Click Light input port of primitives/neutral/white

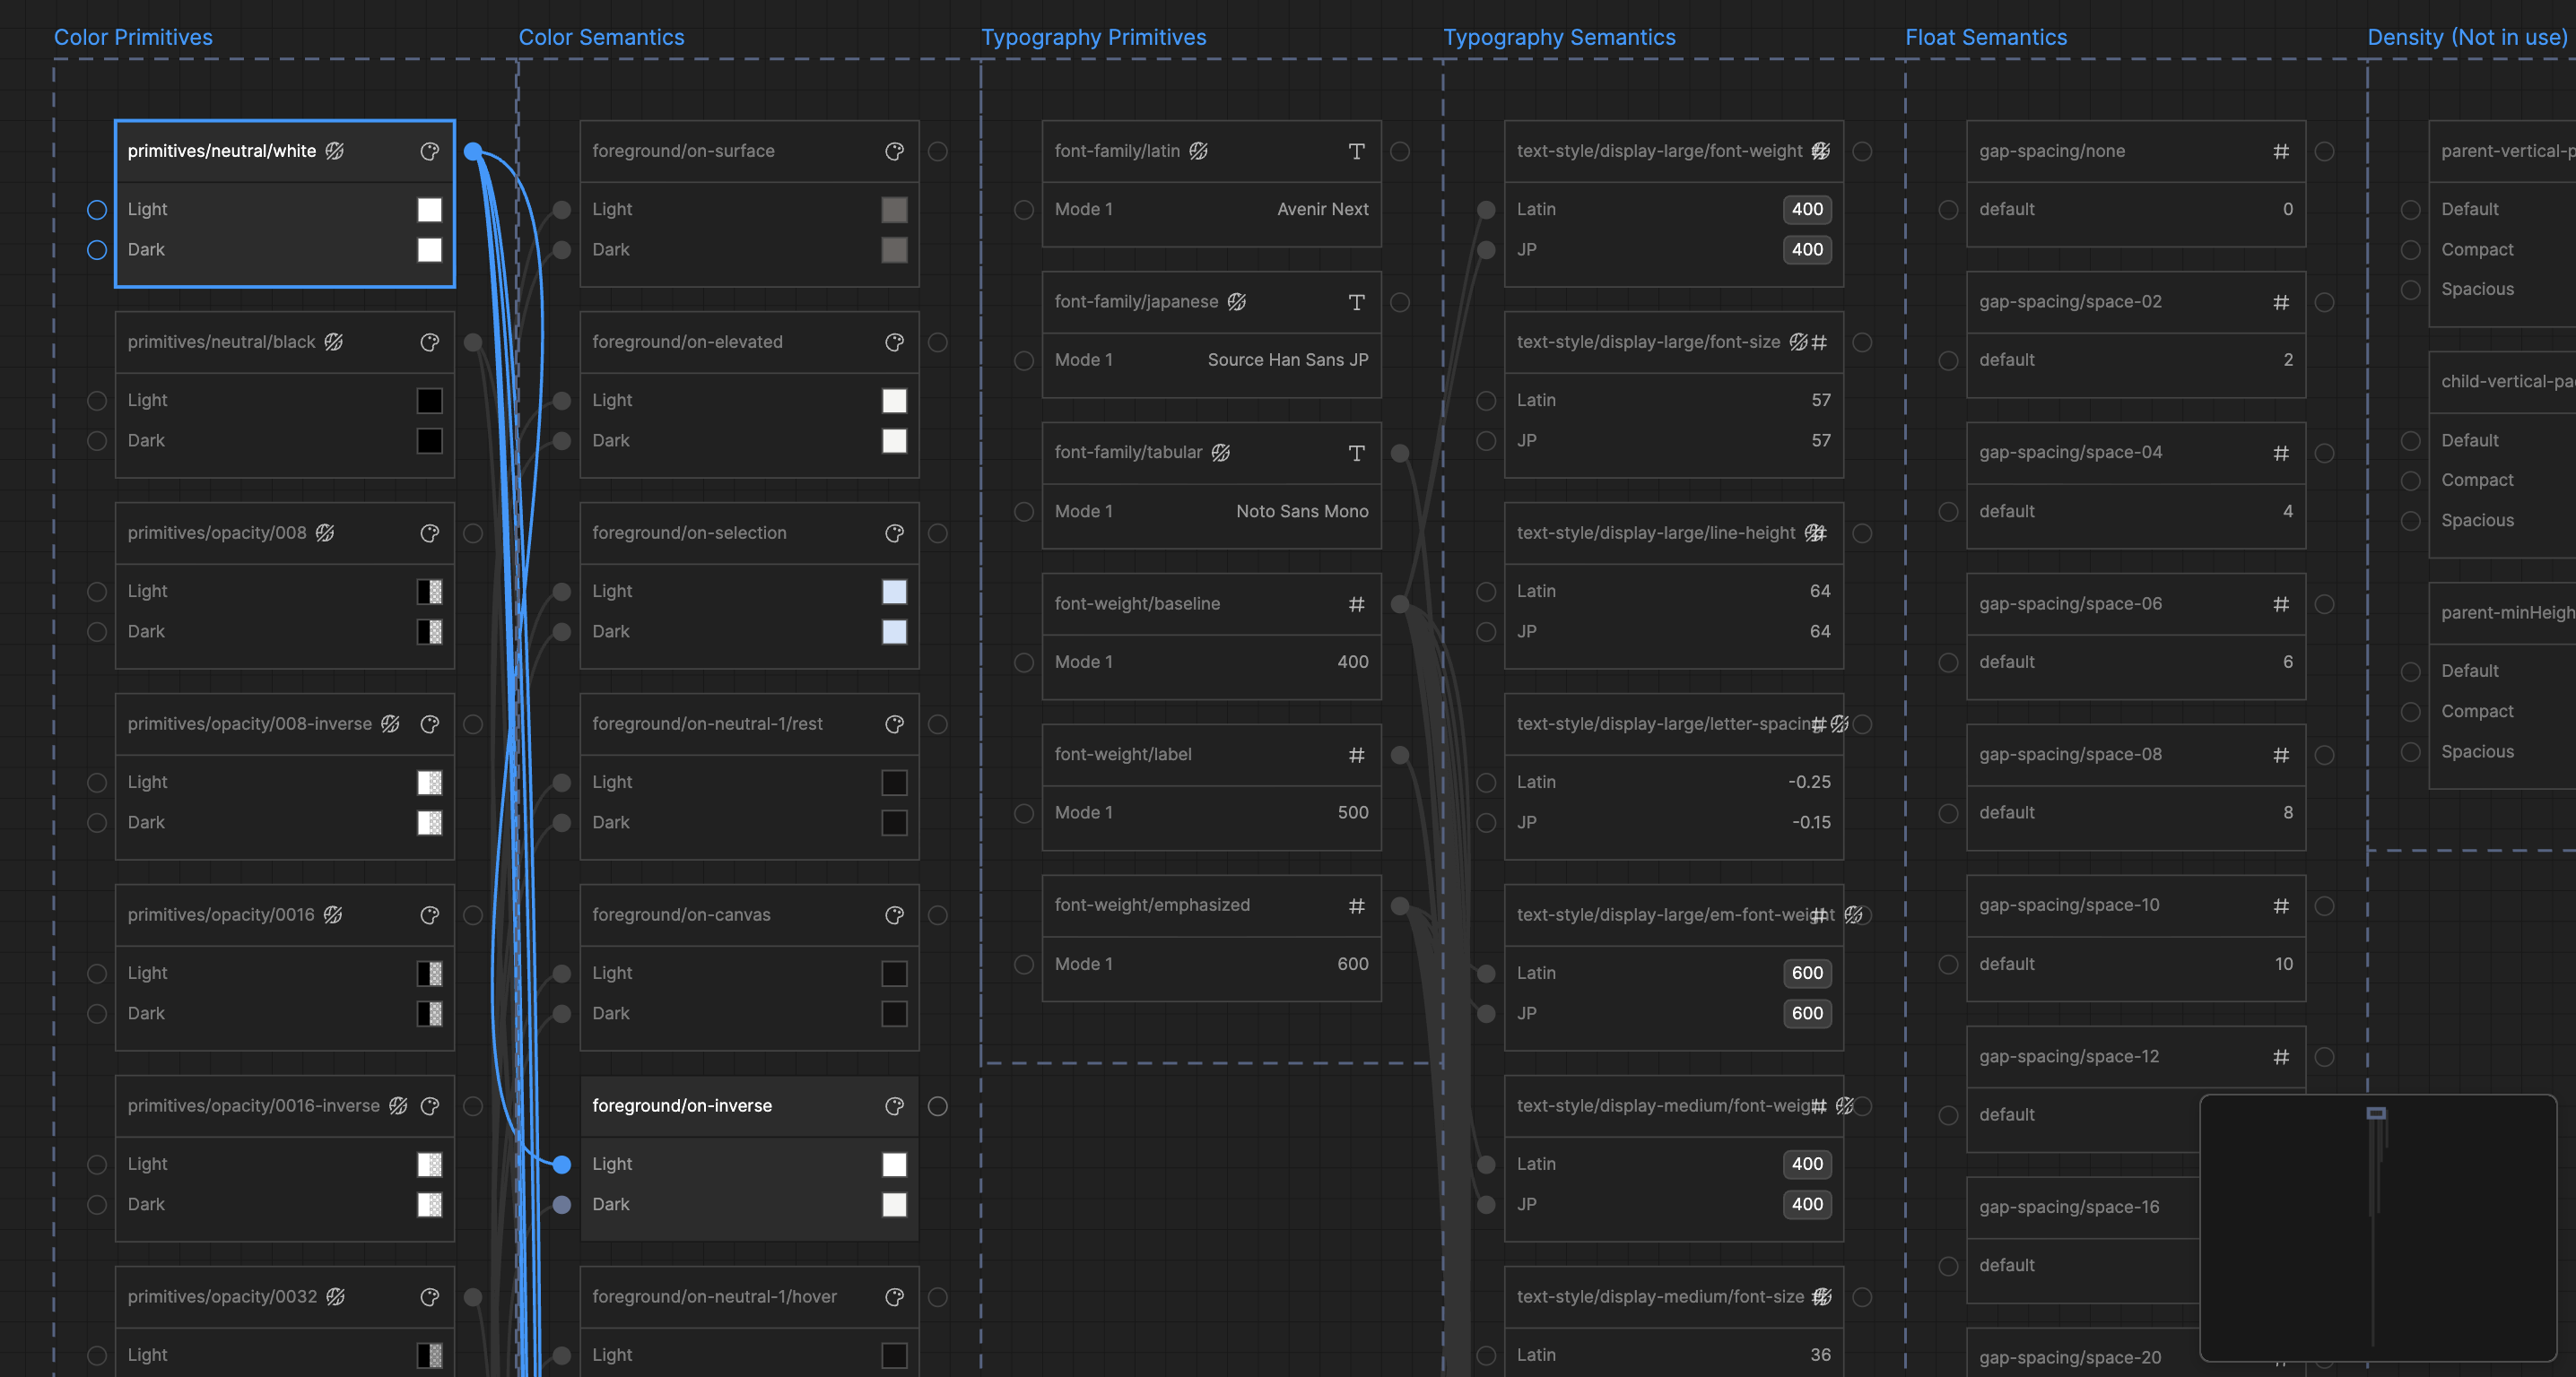97,210
